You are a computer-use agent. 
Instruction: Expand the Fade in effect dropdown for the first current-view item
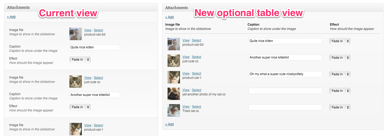[x=80, y=60]
